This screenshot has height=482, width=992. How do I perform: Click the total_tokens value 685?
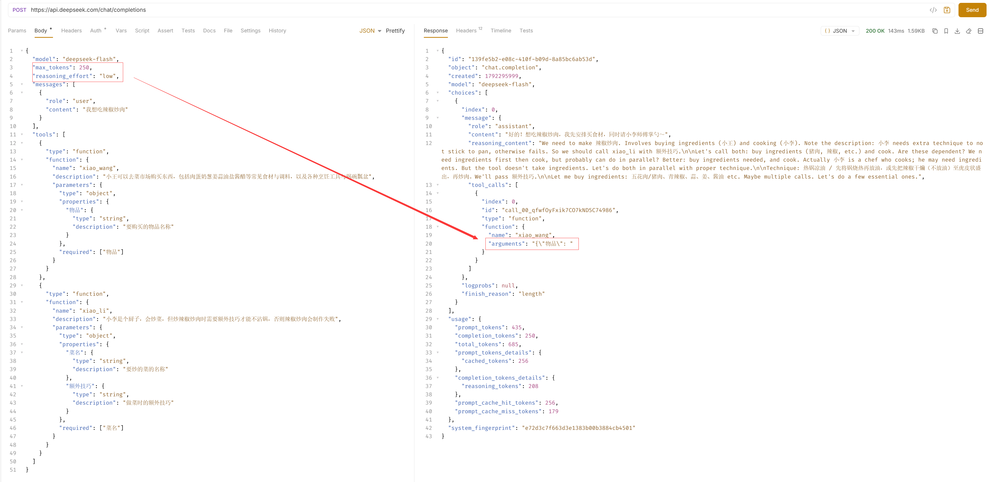(513, 344)
